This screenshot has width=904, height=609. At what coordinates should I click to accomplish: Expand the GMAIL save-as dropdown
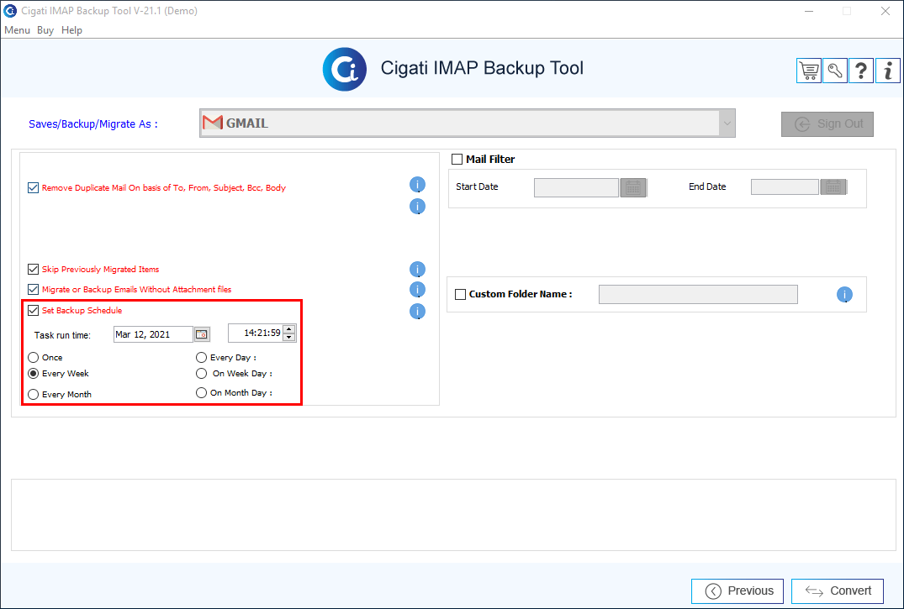(727, 123)
